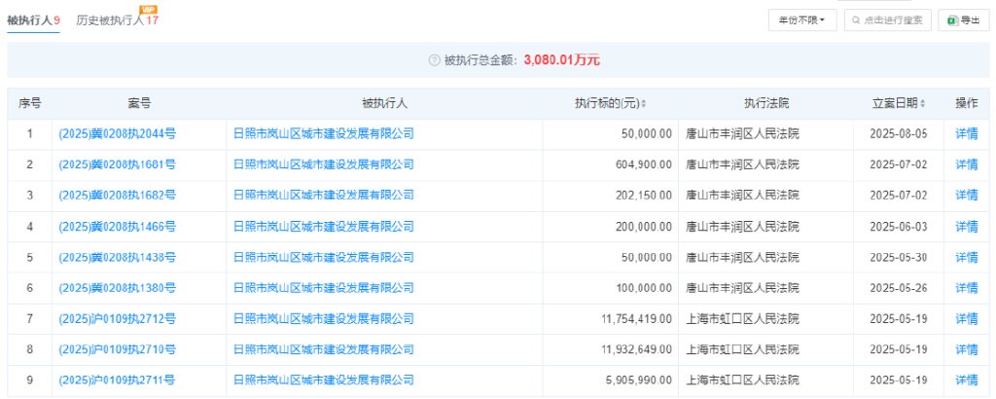Click the help icon beside 被执行总金额
996x399 pixels.
[x=434, y=60]
